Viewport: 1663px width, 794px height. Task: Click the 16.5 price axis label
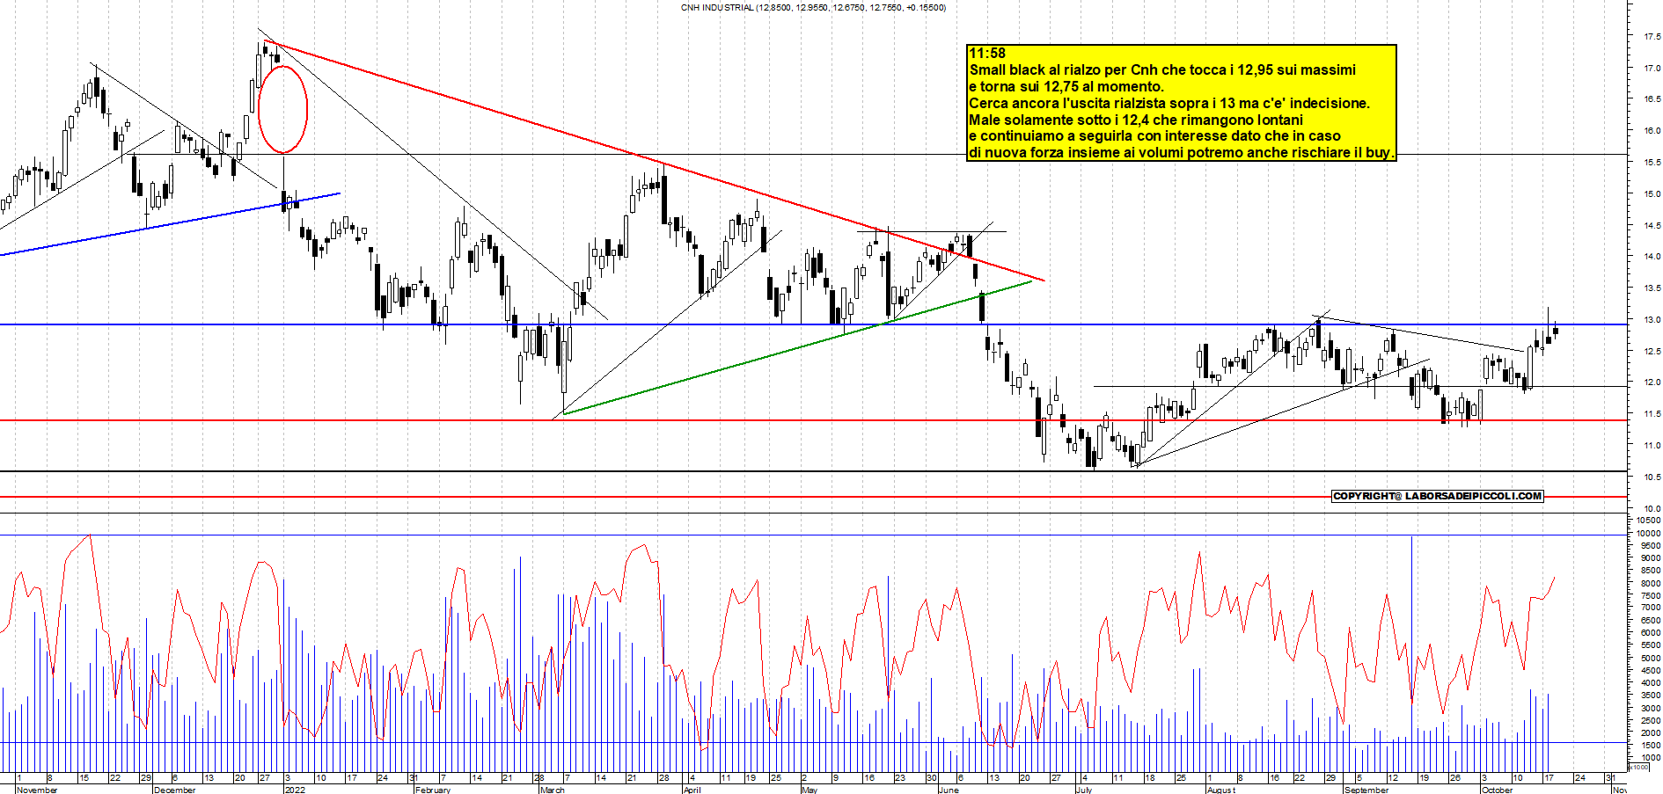(x=1652, y=99)
